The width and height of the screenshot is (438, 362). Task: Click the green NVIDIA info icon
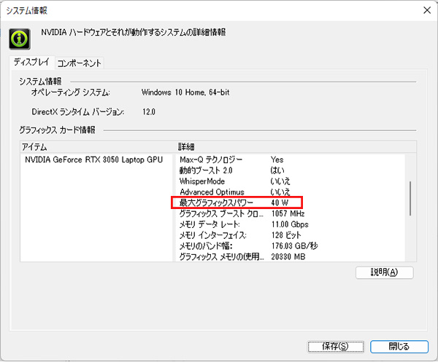point(20,39)
